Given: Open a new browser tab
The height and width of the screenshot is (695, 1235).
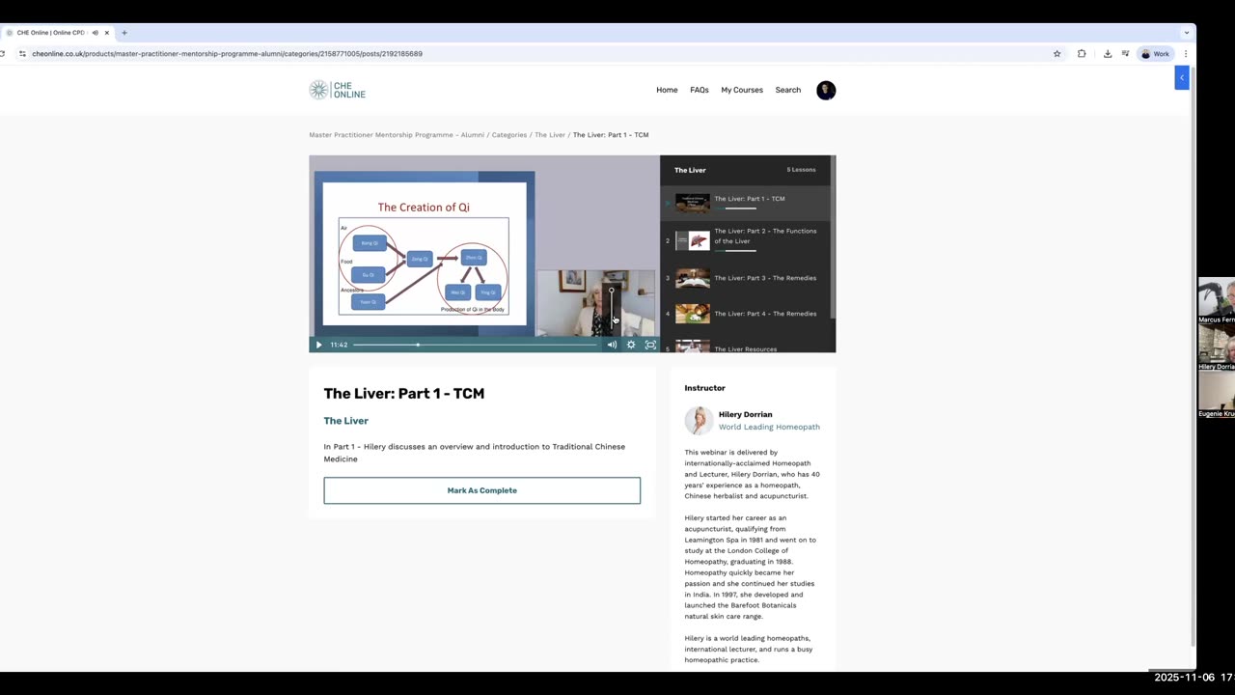Looking at the screenshot, I should pos(124,33).
